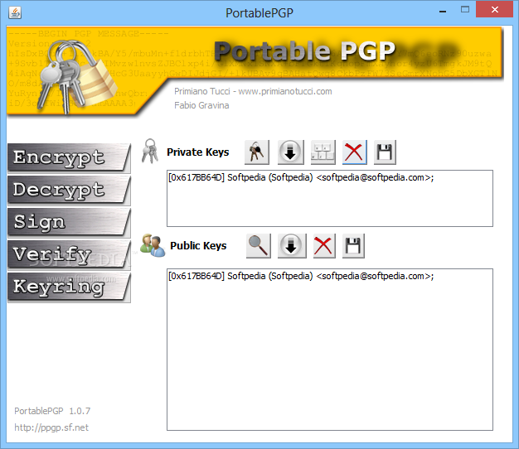Delete selected private key with red X
The image size is (519, 449).
[355, 152]
